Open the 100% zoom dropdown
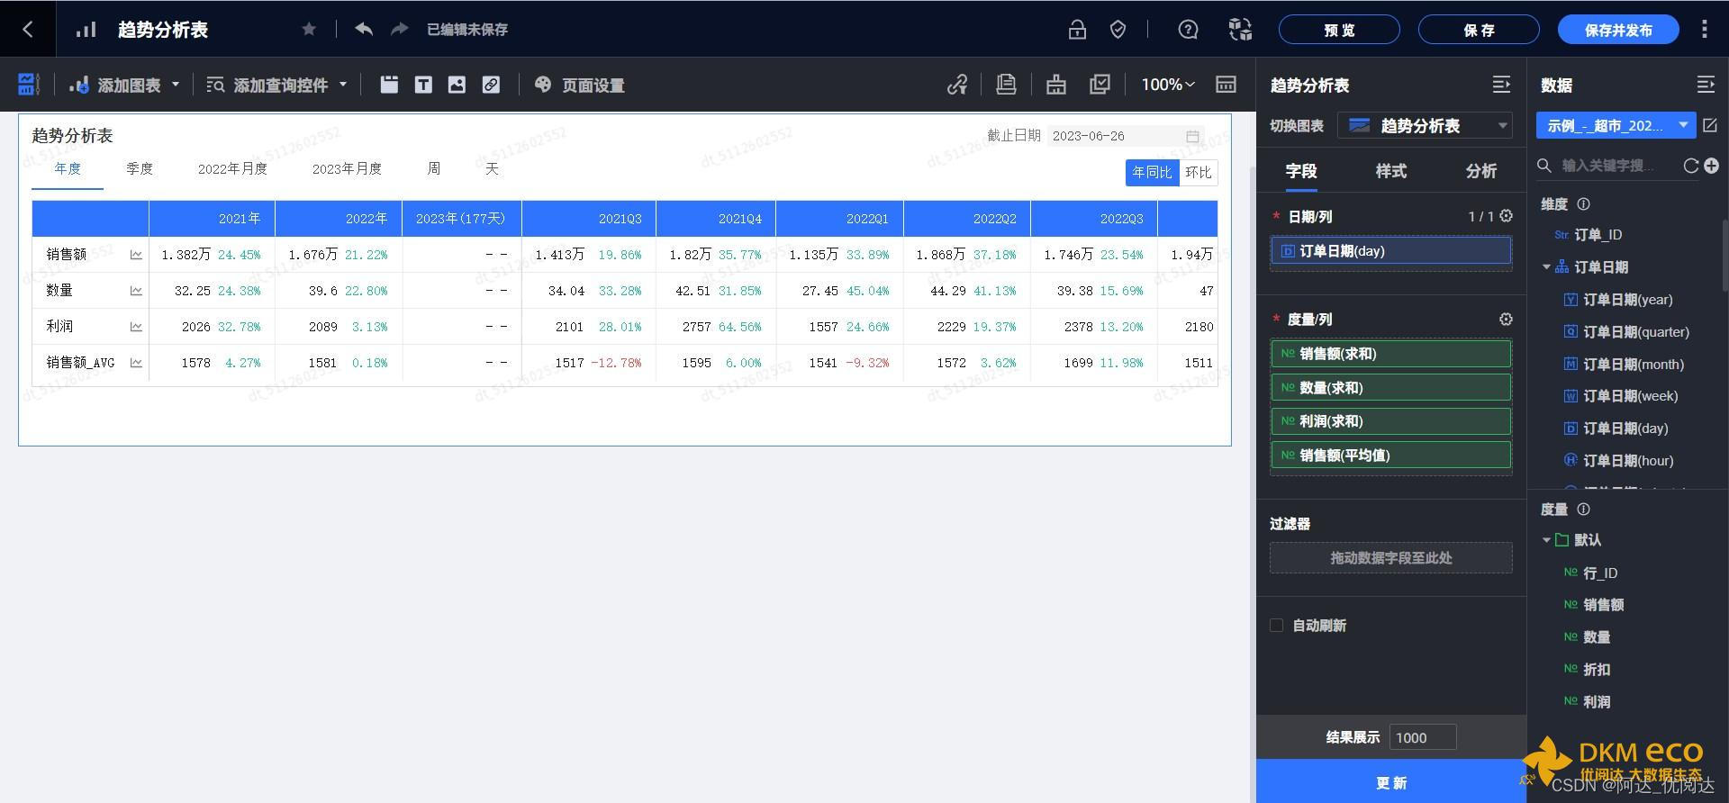Image resolution: width=1729 pixels, height=803 pixels. point(1168,84)
